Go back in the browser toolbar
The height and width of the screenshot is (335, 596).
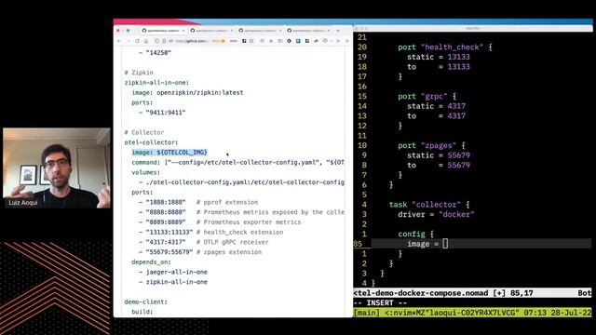pyautogui.click(x=119, y=41)
